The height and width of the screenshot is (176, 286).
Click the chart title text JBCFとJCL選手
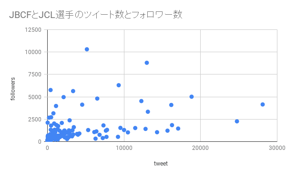click(41, 15)
